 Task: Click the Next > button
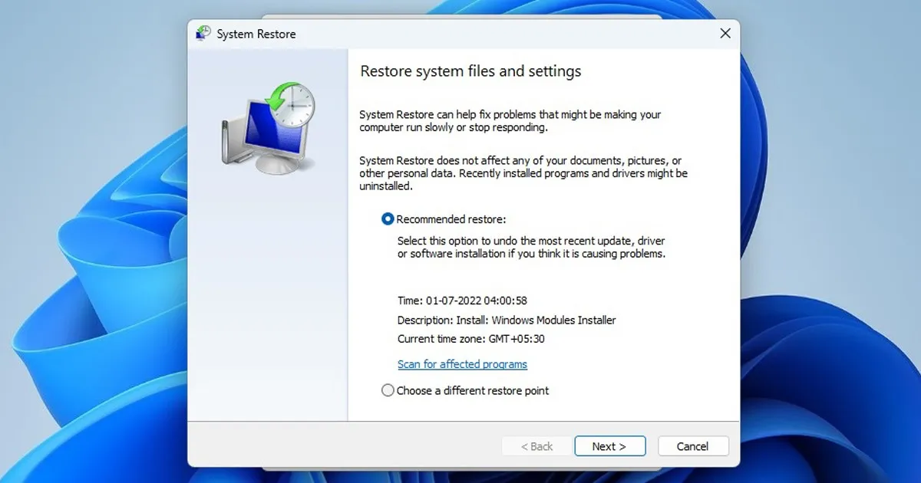click(x=609, y=446)
